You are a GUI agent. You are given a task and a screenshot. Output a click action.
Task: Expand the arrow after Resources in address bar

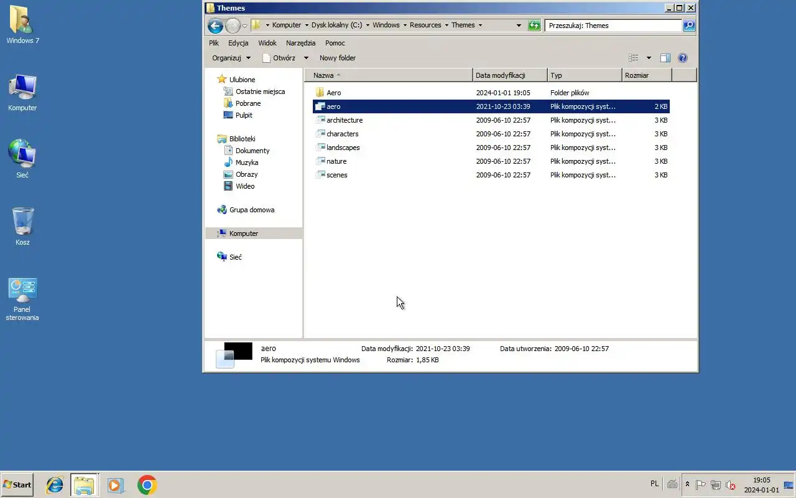tap(446, 26)
